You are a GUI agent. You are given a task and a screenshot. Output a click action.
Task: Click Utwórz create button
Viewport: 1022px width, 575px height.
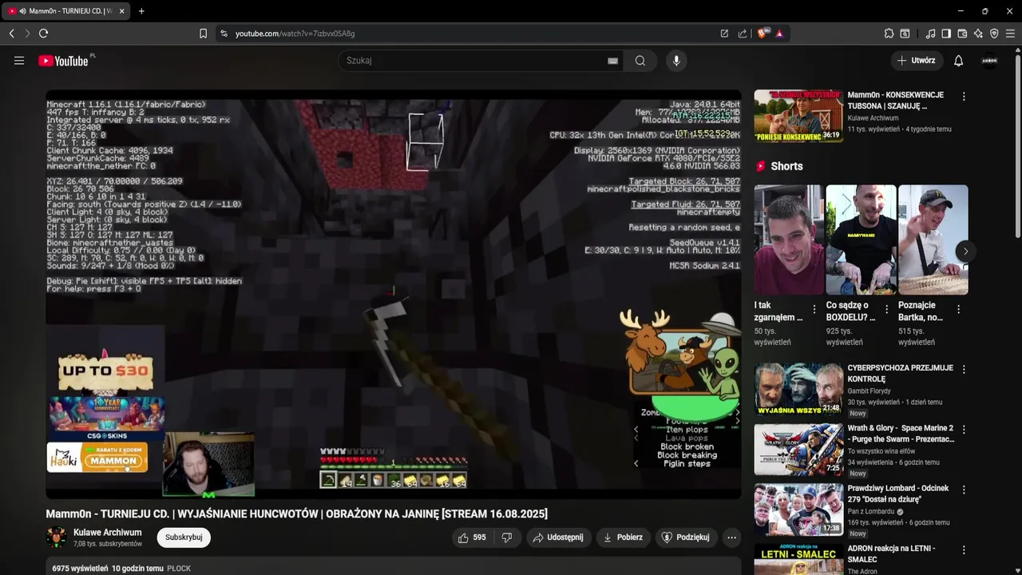[917, 61]
